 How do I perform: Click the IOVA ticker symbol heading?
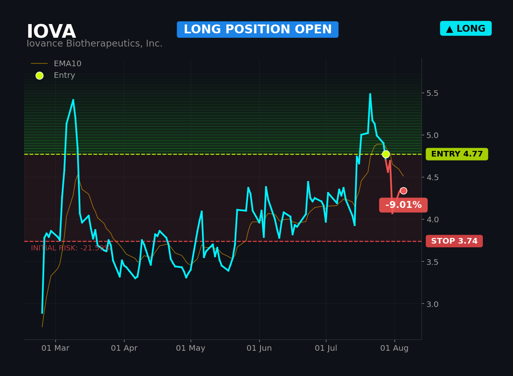click(x=51, y=32)
